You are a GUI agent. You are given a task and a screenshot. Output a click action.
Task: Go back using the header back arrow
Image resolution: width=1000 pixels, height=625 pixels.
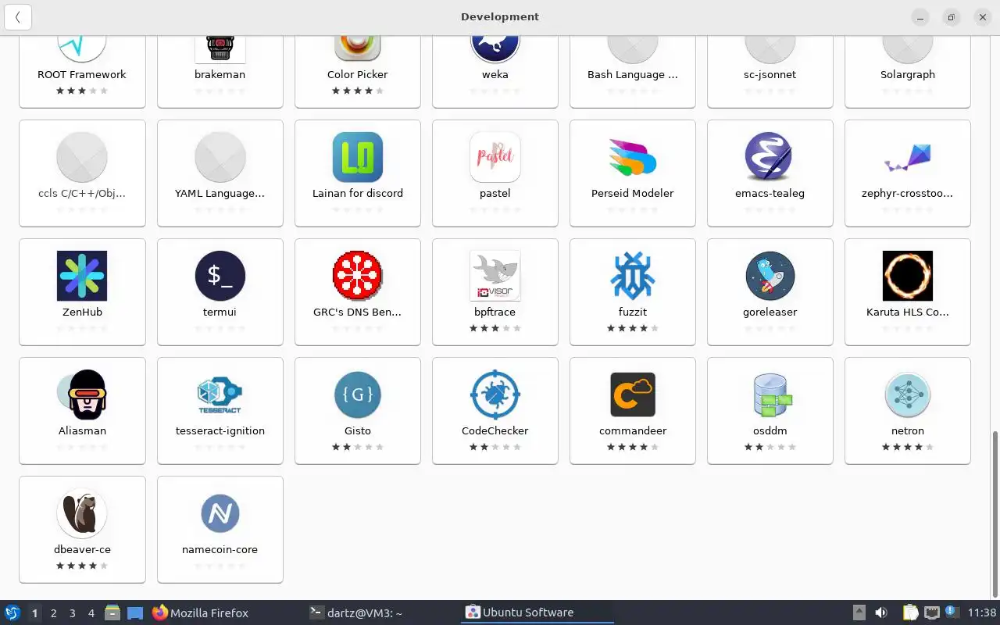18,17
